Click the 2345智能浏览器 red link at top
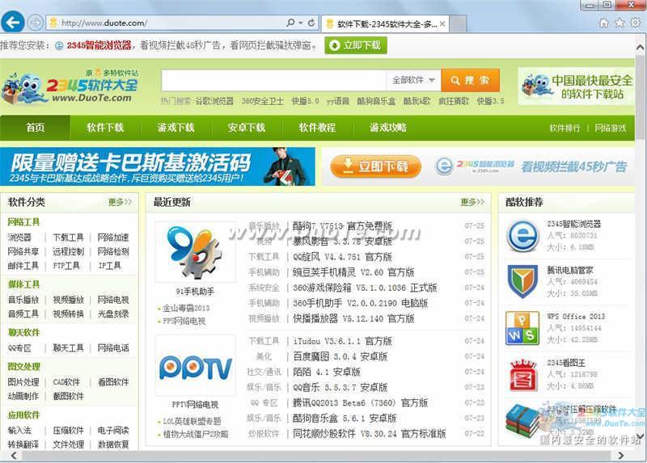 99,45
